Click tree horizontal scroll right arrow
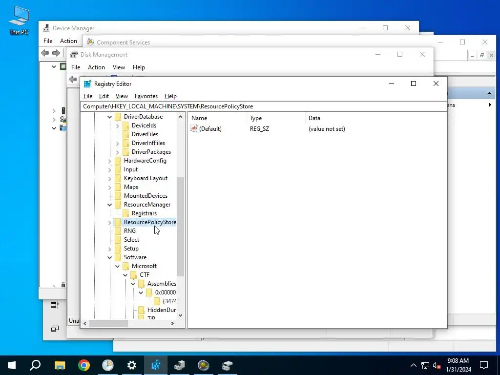Image resolution: width=500 pixels, height=375 pixels. pyautogui.click(x=172, y=323)
